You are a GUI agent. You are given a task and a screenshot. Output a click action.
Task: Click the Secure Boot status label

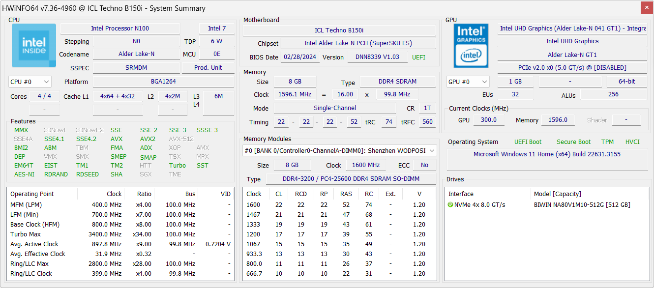point(573,142)
